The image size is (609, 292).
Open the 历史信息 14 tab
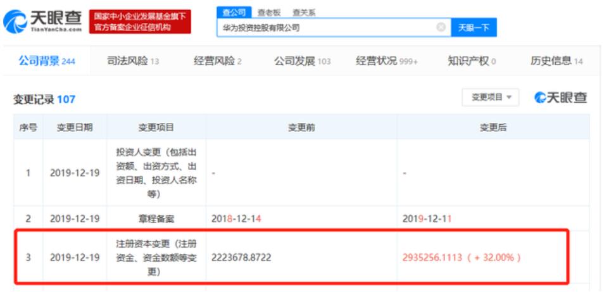point(556,61)
